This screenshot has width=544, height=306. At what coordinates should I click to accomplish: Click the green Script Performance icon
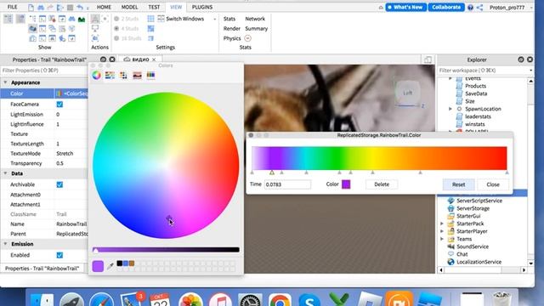[x=82, y=19]
